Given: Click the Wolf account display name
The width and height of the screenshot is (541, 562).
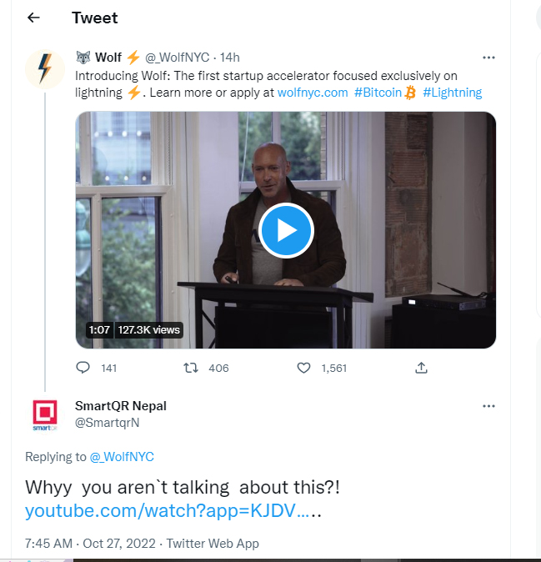Looking at the screenshot, I should [x=108, y=58].
